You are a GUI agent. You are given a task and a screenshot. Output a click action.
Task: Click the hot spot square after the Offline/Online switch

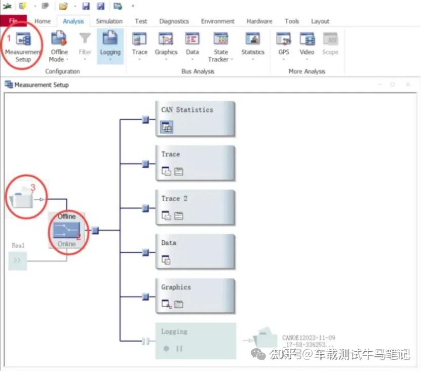tap(95, 230)
